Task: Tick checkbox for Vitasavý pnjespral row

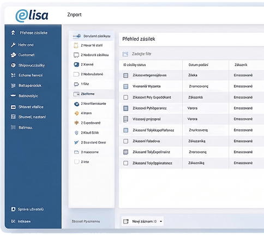Action: pyautogui.click(x=125, y=119)
